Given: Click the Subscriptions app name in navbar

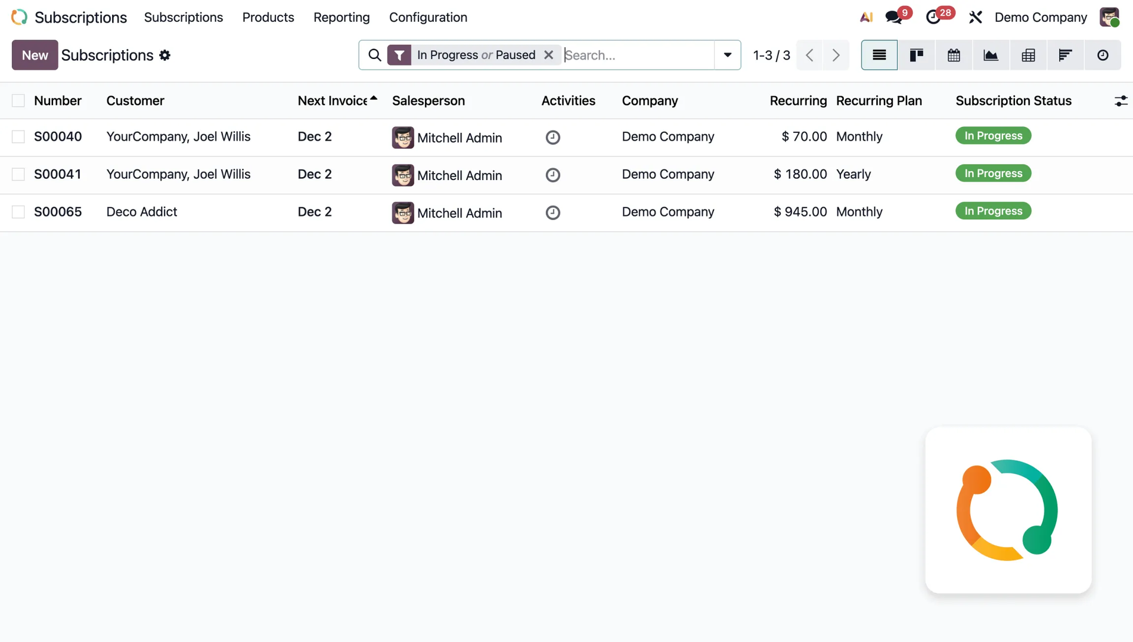Looking at the screenshot, I should click(x=81, y=17).
